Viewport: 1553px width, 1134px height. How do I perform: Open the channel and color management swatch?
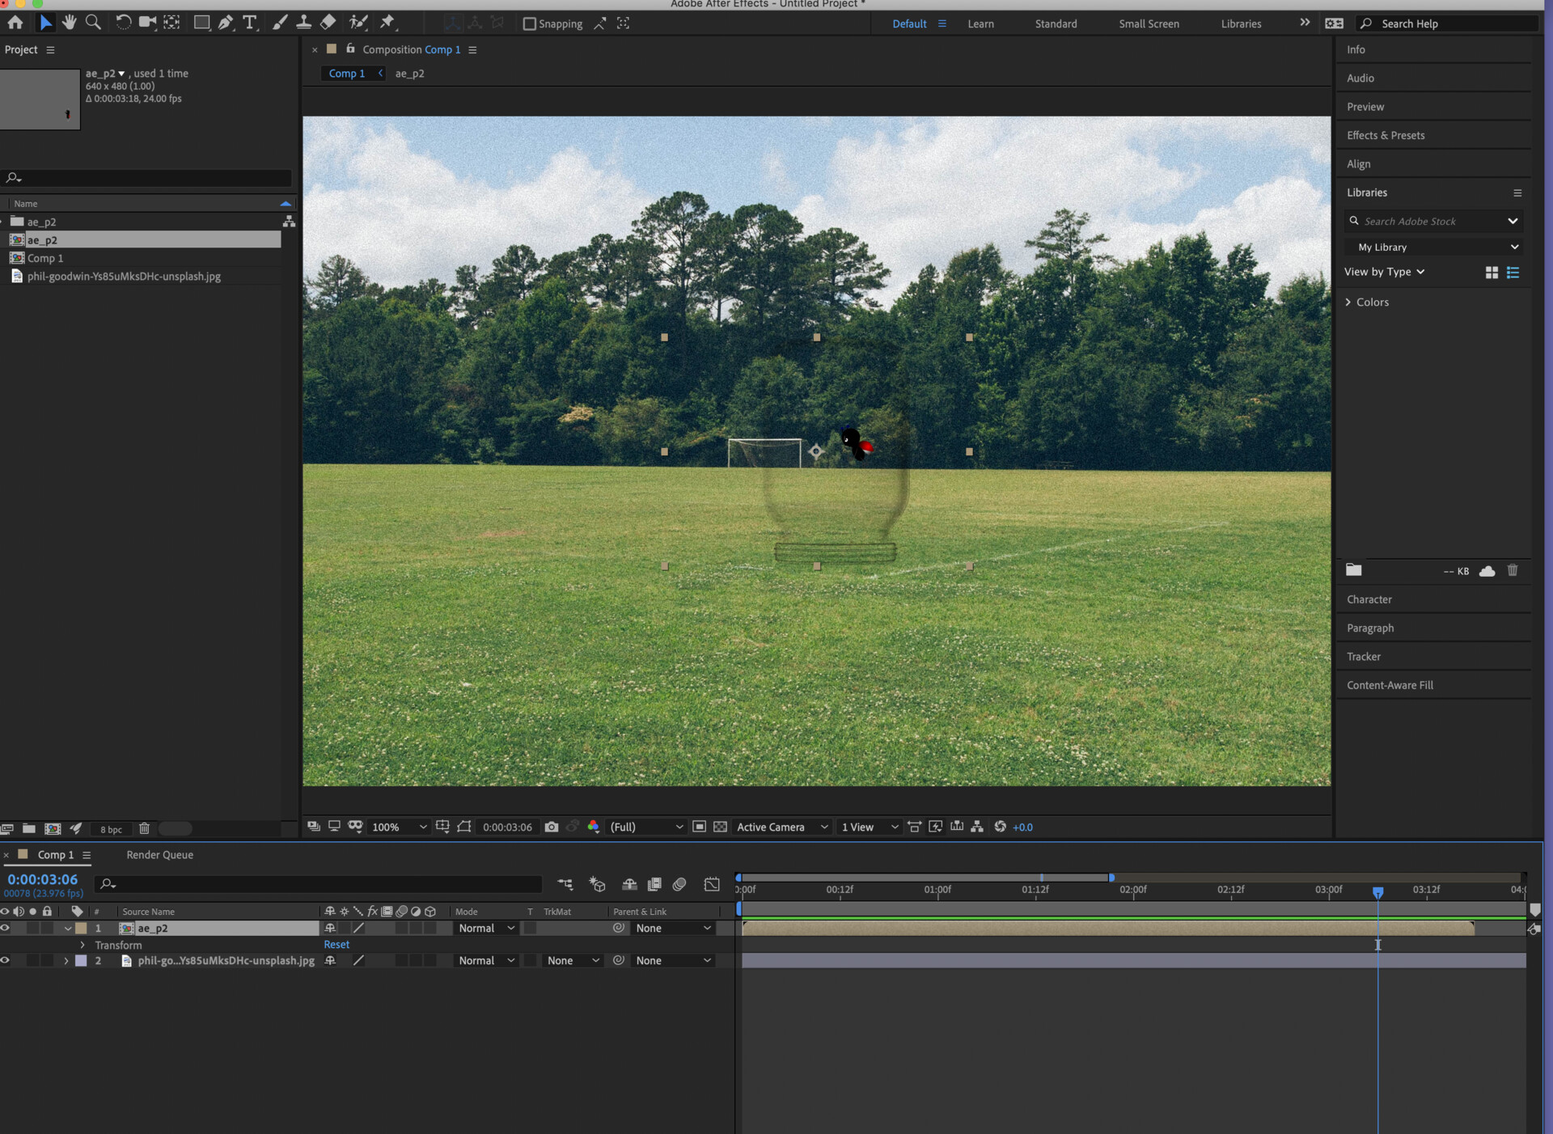tap(594, 827)
